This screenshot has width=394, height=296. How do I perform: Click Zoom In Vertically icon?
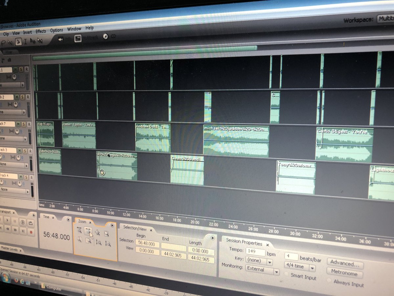(98, 242)
